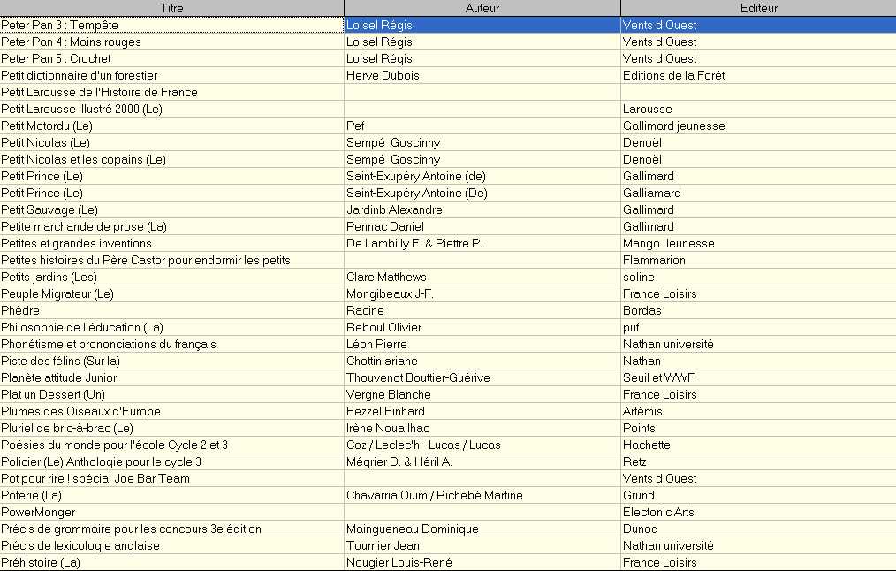Click the author 'Maingueneau Dominique'
The width and height of the screenshot is (896, 571).
[413, 529]
